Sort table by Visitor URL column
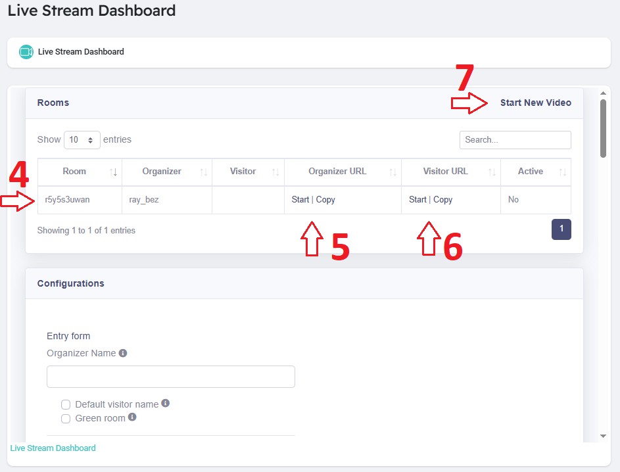 tap(445, 172)
